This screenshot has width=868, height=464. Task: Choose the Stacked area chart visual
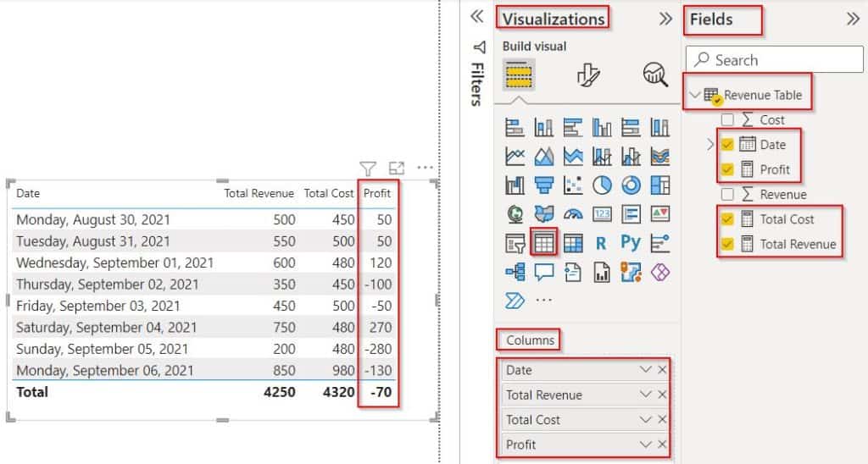(x=573, y=157)
